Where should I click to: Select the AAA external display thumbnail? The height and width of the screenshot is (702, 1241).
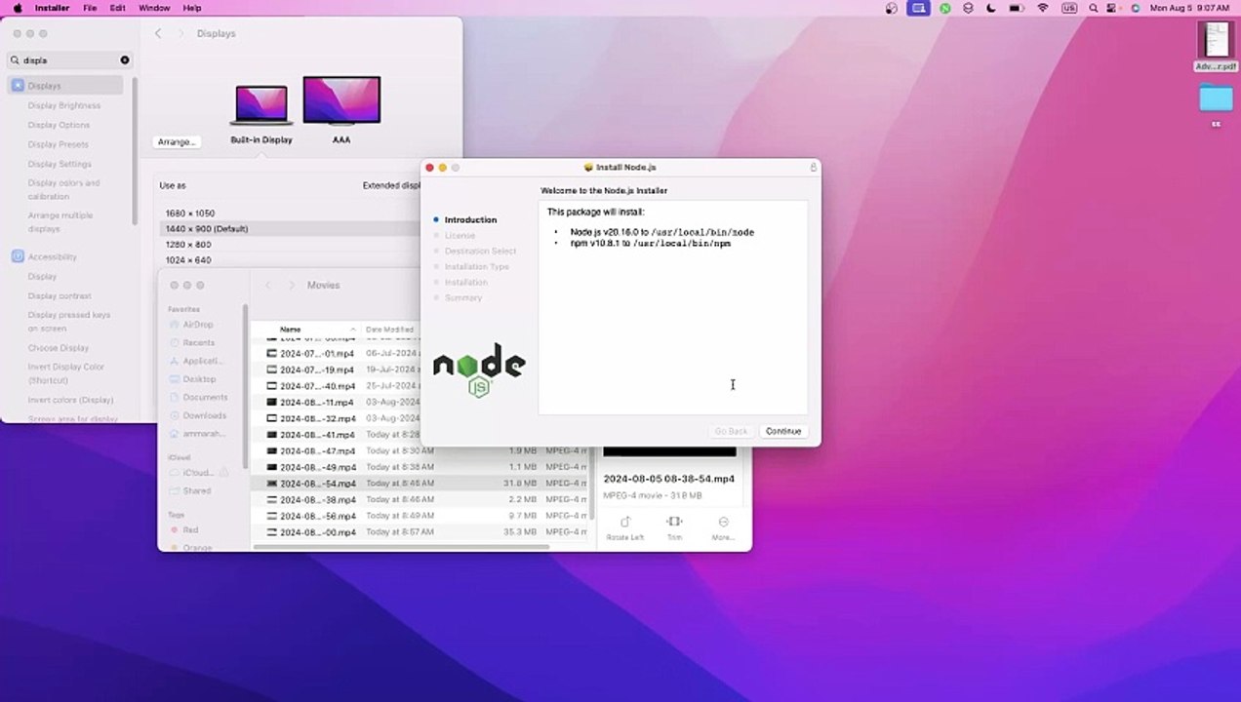pyautogui.click(x=341, y=101)
